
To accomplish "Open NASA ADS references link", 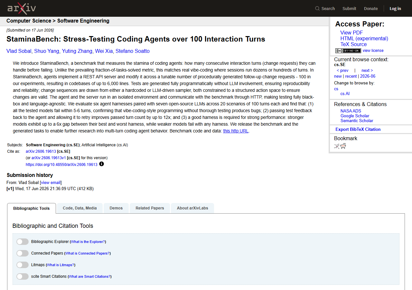I will tap(351, 111).
